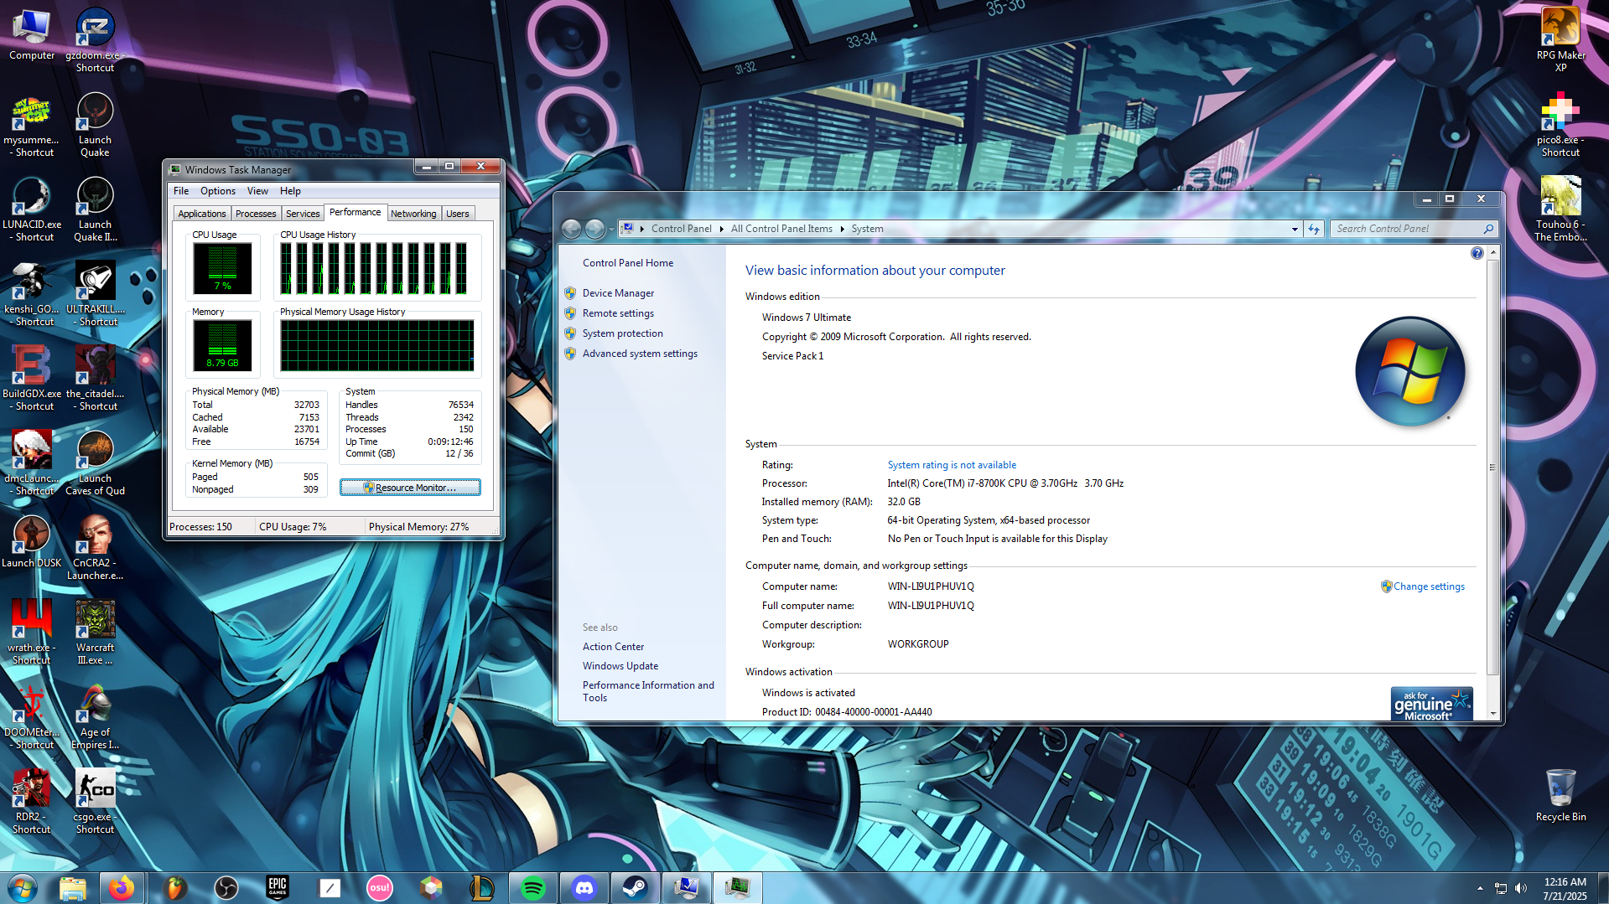Switch to Users tab
This screenshot has width=1609, height=904.
pos(458,214)
